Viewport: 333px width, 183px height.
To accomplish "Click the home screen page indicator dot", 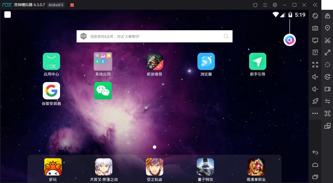I will coord(155,147).
